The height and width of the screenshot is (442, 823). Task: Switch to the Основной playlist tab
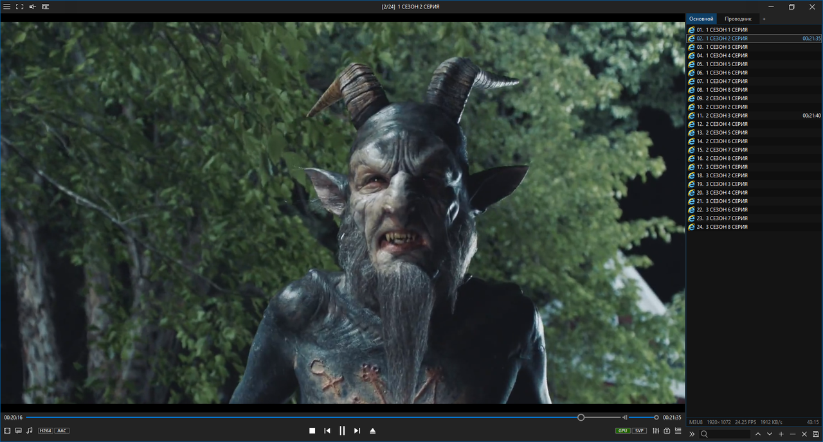[x=701, y=19]
